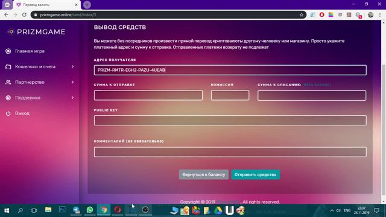The height and width of the screenshot is (217, 386).
Task: Click the Главная игра coin icon
Action: (x=8, y=51)
